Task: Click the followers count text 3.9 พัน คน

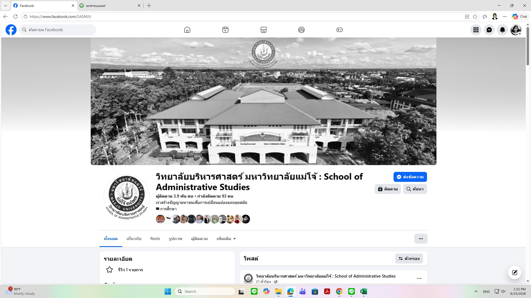Action: point(175,196)
